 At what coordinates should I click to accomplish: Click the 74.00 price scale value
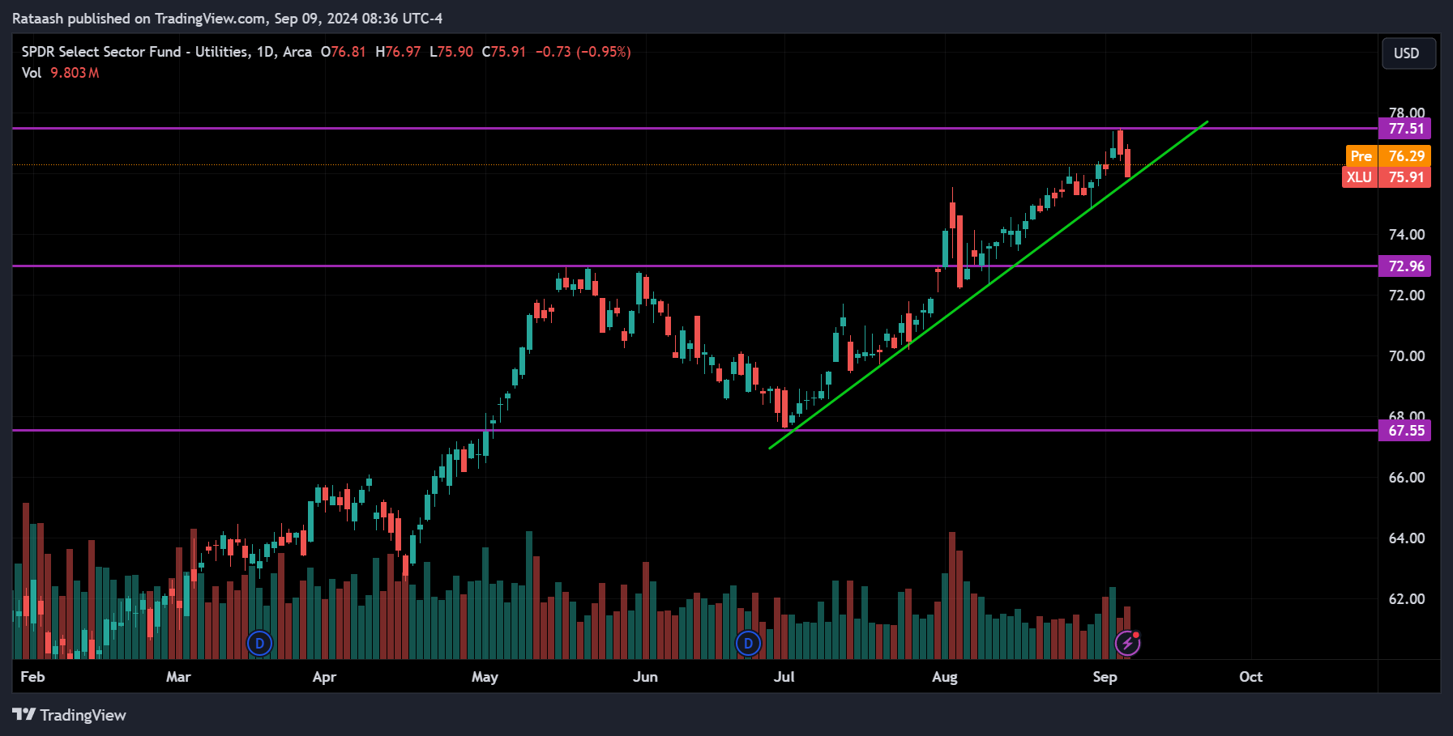[1407, 235]
